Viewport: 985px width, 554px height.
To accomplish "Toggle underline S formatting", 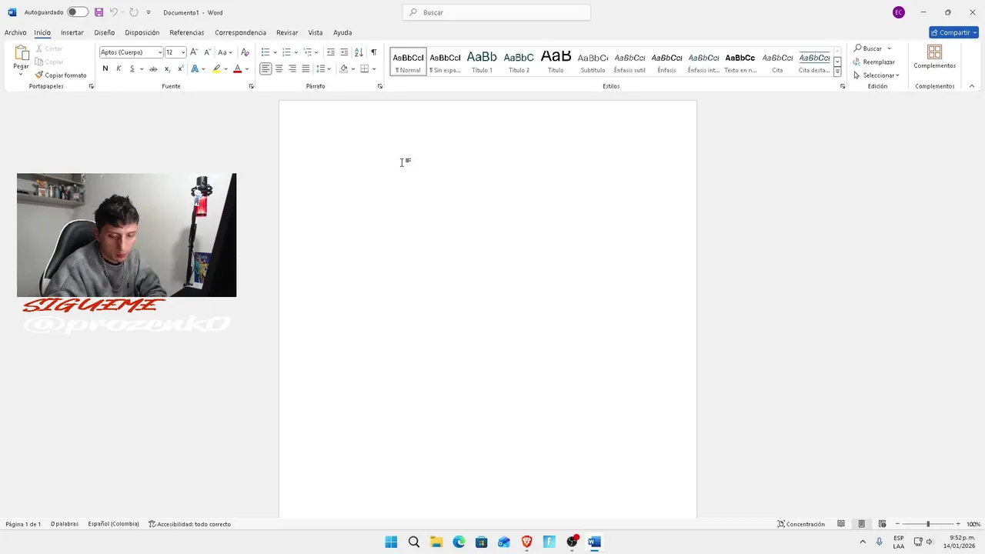I will pos(132,68).
